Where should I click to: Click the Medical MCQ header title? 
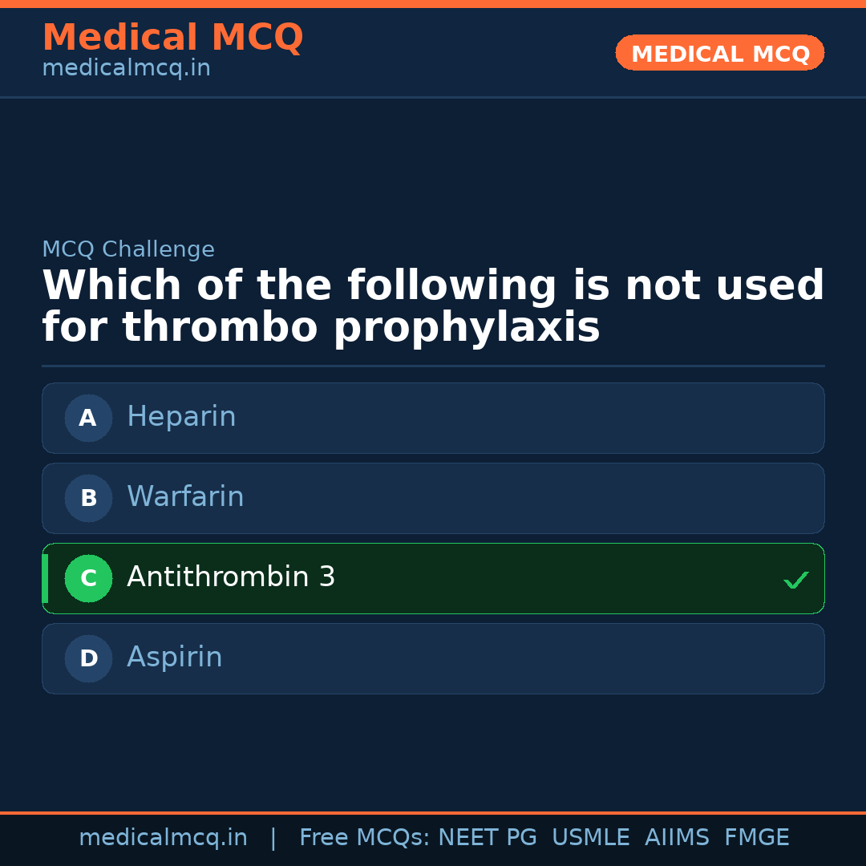pos(172,38)
